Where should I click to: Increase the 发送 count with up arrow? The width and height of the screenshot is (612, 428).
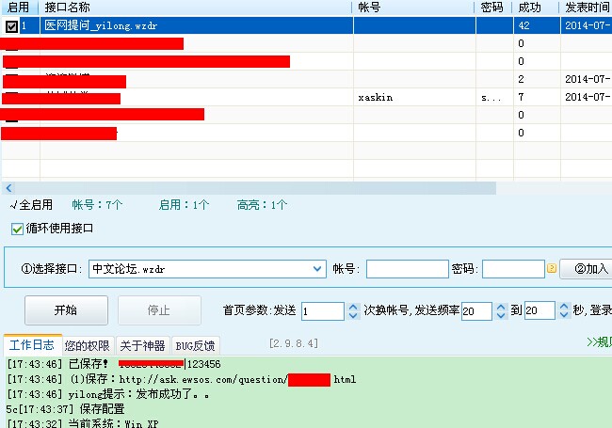click(x=353, y=307)
